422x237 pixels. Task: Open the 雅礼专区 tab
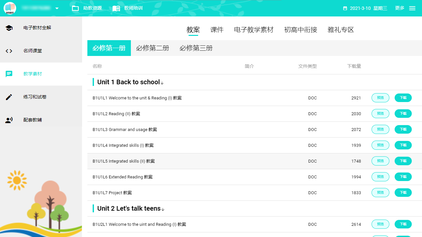pyautogui.click(x=341, y=30)
